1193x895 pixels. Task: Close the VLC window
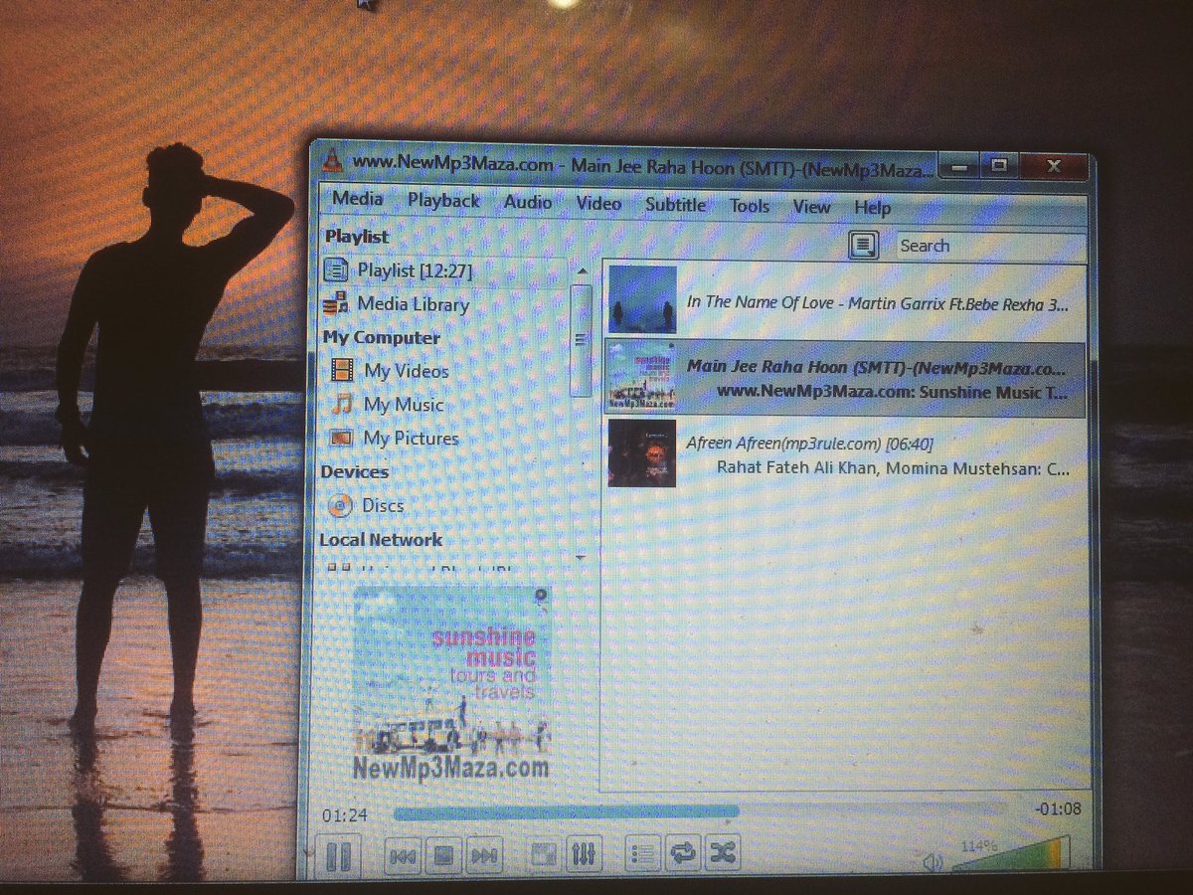click(x=1053, y=165)
